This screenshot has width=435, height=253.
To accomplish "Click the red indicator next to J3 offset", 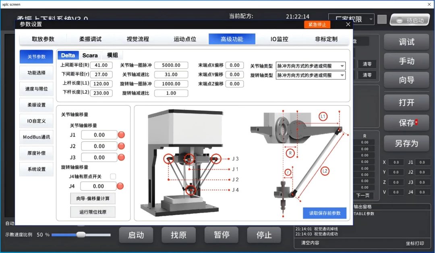I will [121, 157].
